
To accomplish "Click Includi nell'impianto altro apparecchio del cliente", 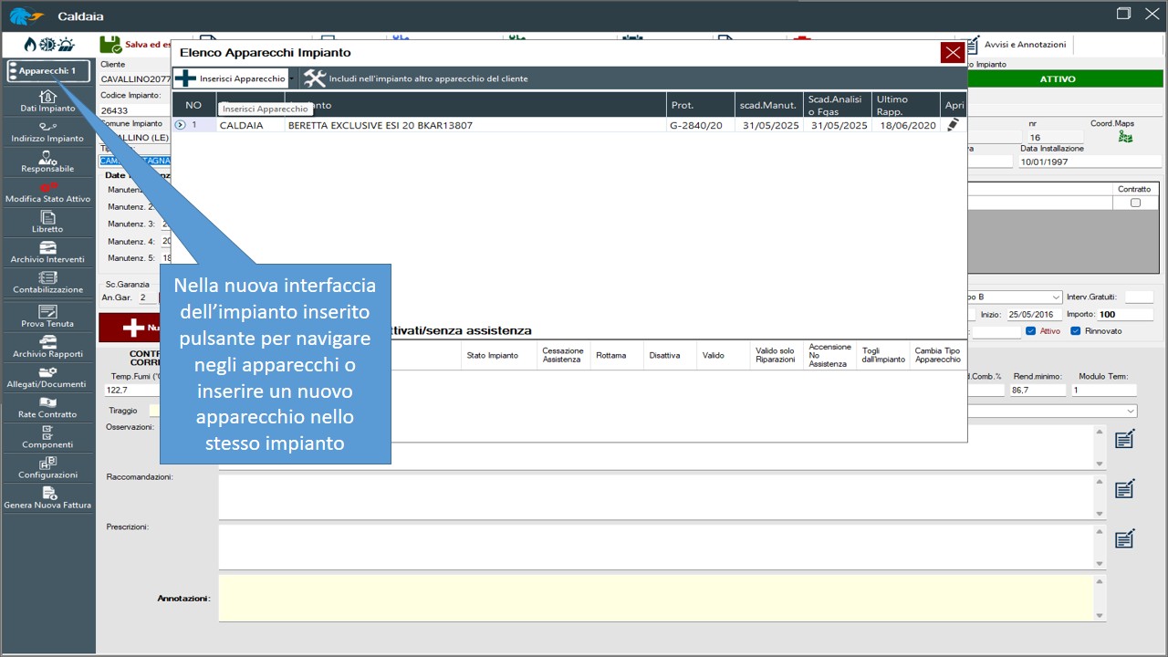I will pyautogui.click(x=416, y=78).
